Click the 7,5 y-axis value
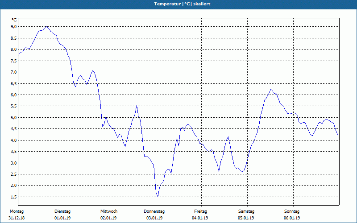Screen dimensions: 357x223 click(14, 61)
